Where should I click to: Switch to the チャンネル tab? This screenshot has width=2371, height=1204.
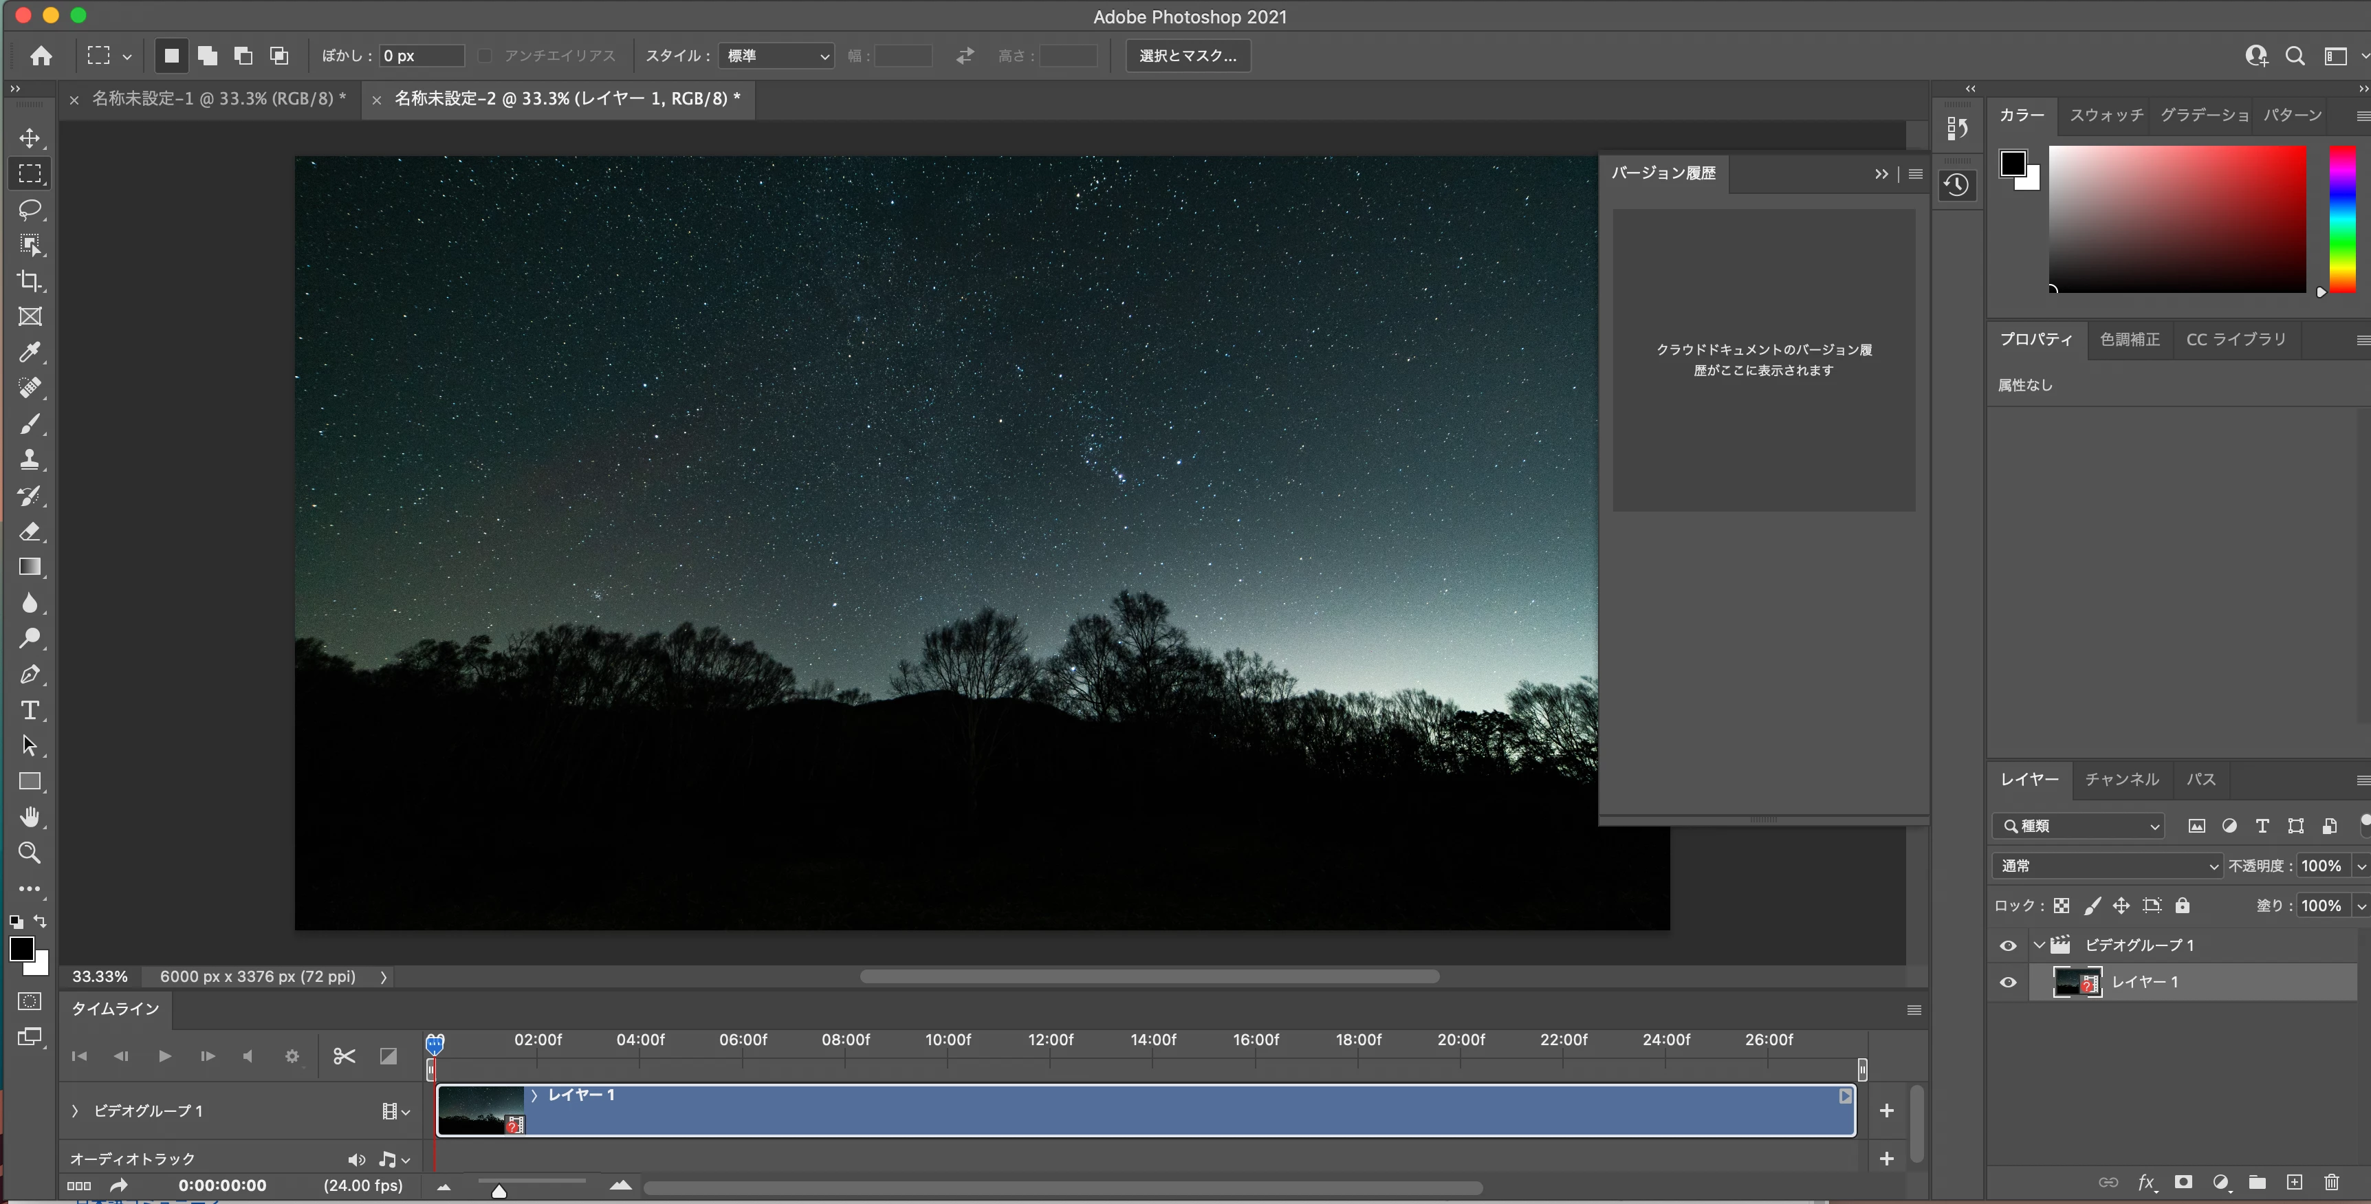click(x=2121, y=779)
